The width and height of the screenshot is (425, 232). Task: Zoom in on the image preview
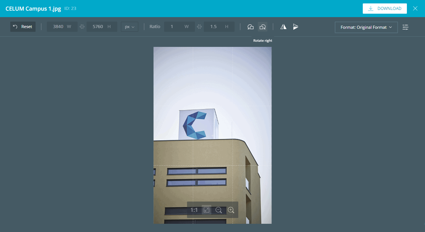tap(231, 210)
